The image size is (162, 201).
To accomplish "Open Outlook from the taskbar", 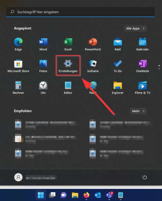I will tap(98, 195).
